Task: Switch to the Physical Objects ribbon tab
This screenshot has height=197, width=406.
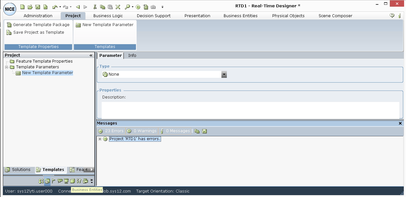Action: [288, 16]
